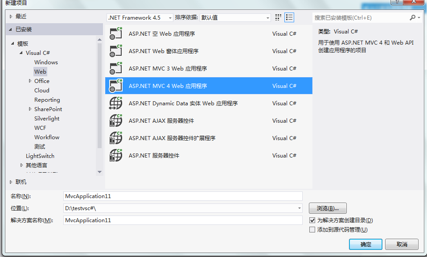Select ASP.NET 服务器控件 row text

pyautogui.click(x=154, y=156)
